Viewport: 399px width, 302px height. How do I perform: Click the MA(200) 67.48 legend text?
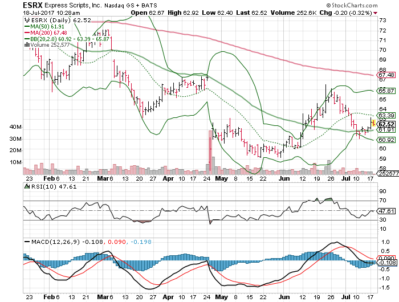click(49, 32)
